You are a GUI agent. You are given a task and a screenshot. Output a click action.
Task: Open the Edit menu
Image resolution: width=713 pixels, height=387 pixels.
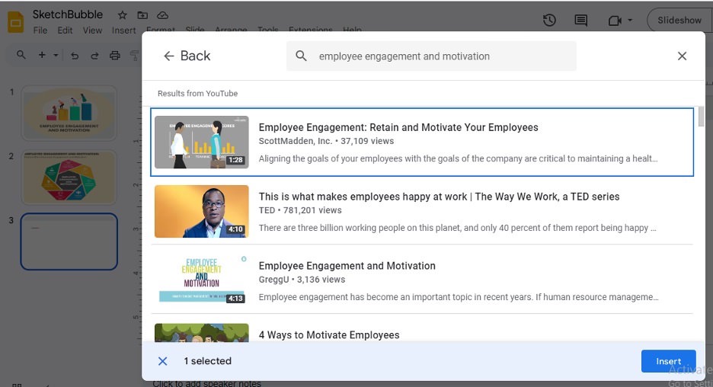pos(65,30)
